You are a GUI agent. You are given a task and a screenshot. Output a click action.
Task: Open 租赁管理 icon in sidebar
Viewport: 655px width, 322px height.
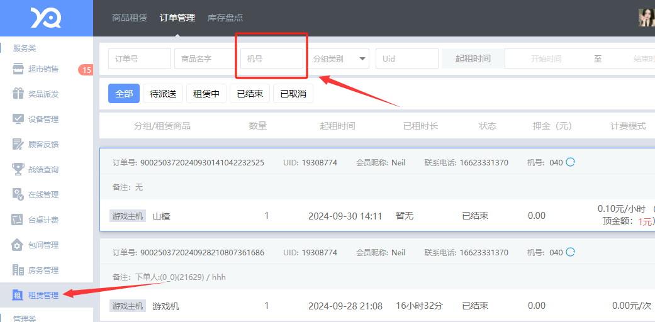pos(18,295)
